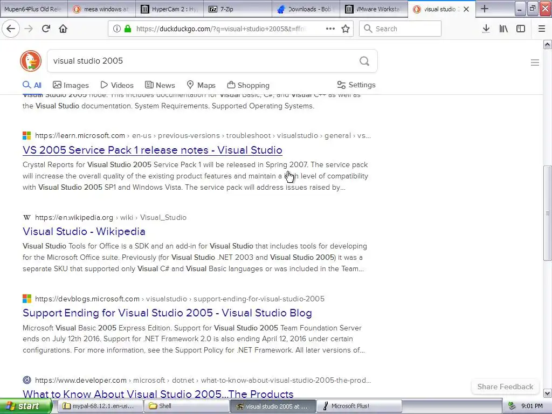Close the visual studio tab
The height and width of the screenshot is (414, 552).
[466, 9]
